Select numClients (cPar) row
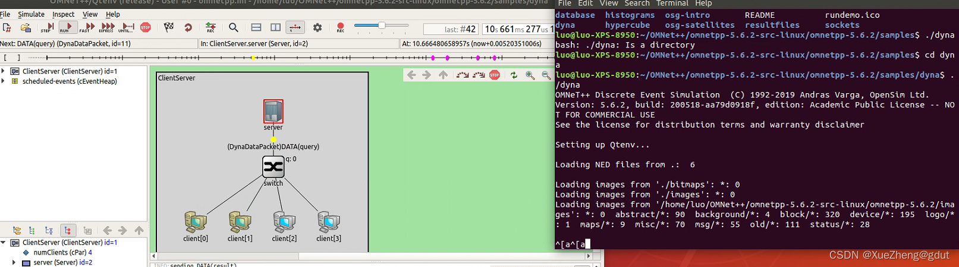Image resolution: width=959 pixels, height=267 pixels. coord(57,252)
